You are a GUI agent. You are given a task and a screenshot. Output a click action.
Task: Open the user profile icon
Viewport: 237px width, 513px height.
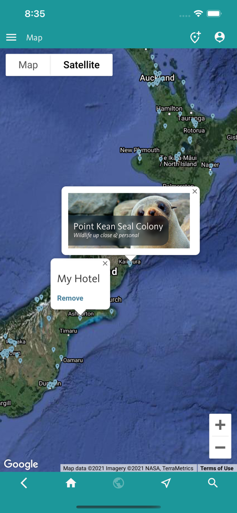[219, 37]
